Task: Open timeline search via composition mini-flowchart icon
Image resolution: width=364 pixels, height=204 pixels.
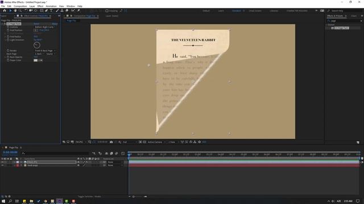Action: point(94,153)
